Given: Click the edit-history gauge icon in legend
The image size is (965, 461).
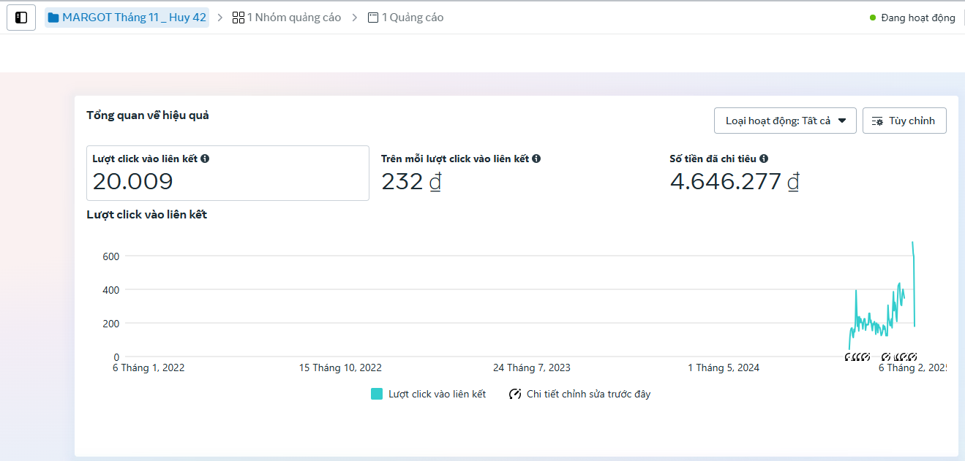Looking at the screenshot, I should (515, 394).
